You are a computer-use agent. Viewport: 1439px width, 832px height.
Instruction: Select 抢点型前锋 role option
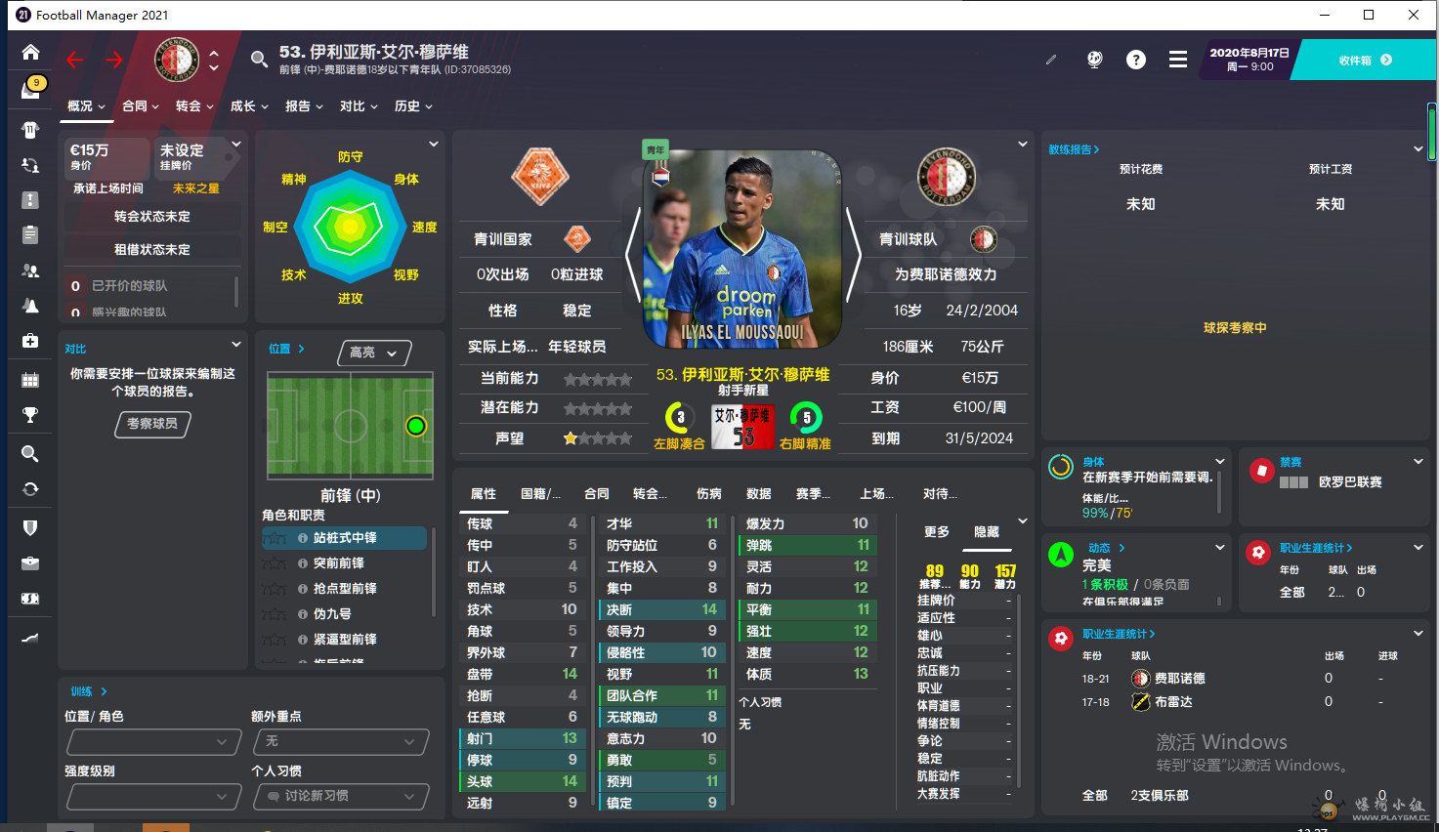[x=344, y=589]
